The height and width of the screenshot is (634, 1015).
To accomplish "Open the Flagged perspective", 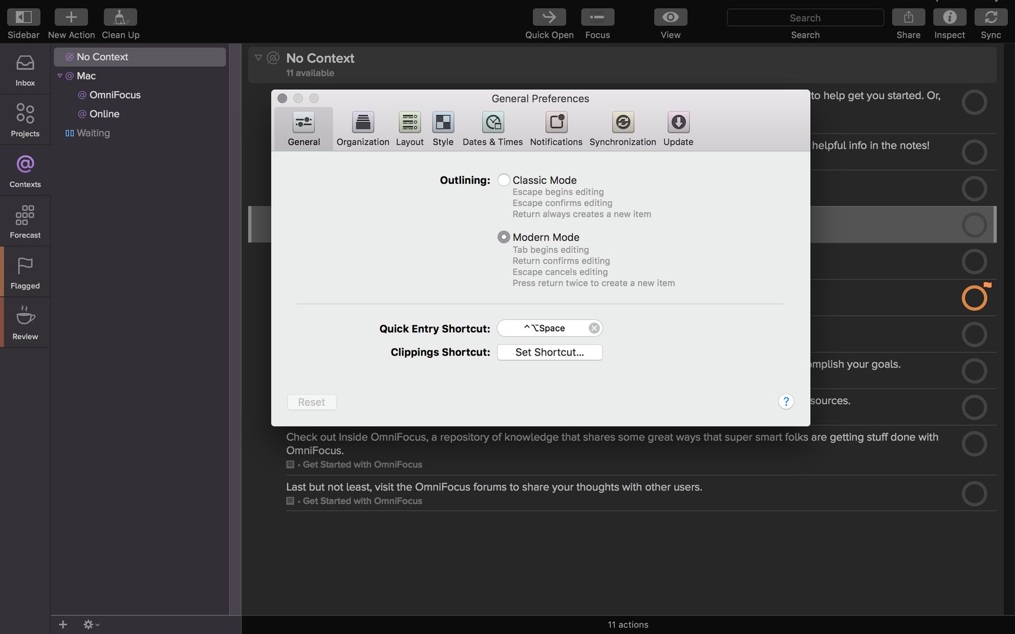I will click(25, 272).
